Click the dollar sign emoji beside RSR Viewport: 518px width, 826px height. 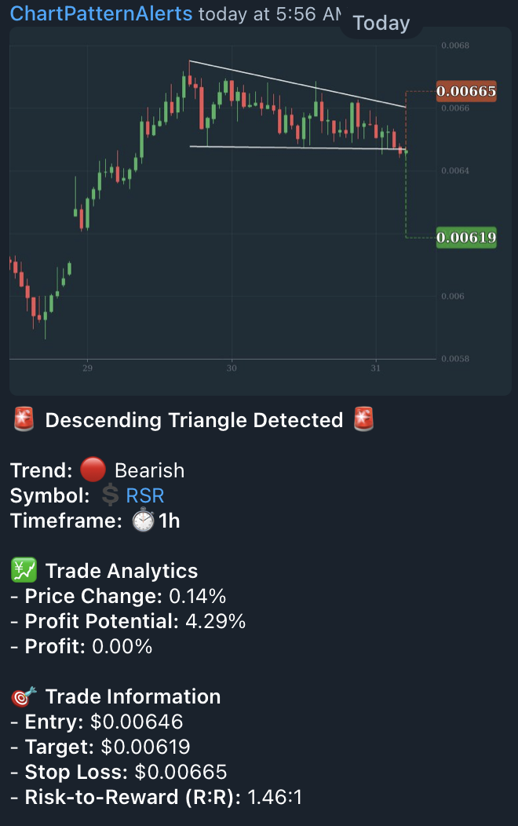point(111,495)
